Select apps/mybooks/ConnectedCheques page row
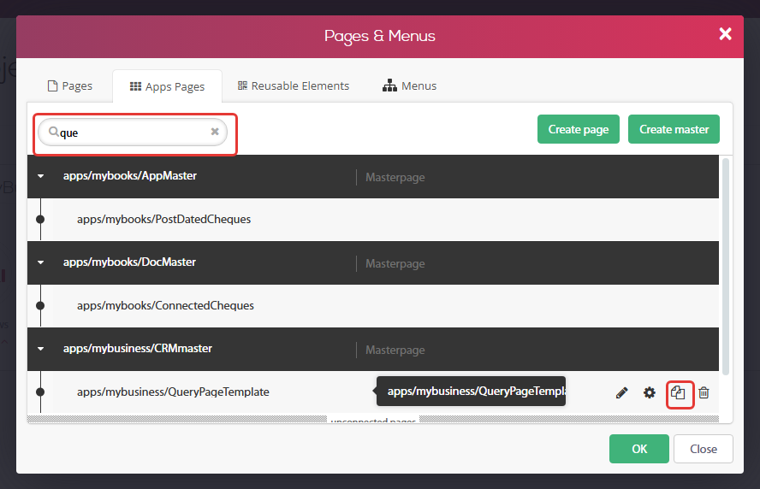The height and width of the screenshot is (489, 760). click(373, 305)
